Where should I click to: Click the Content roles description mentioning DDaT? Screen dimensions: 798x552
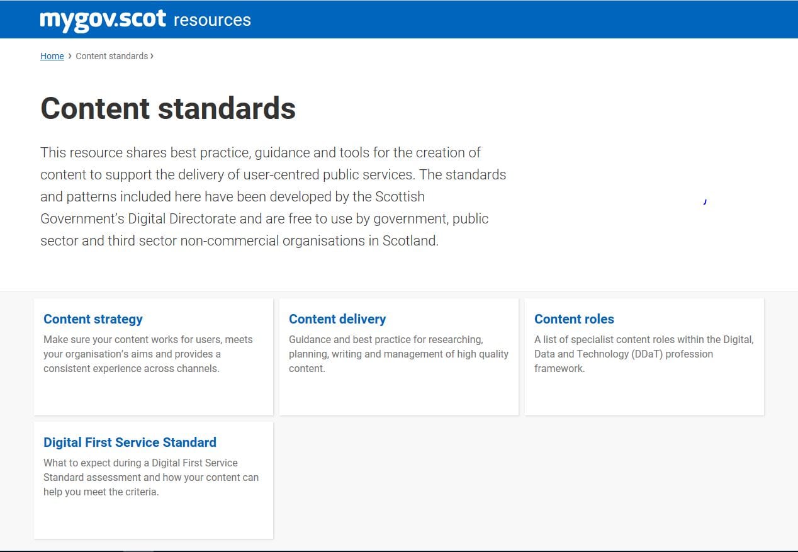(643, 354)
